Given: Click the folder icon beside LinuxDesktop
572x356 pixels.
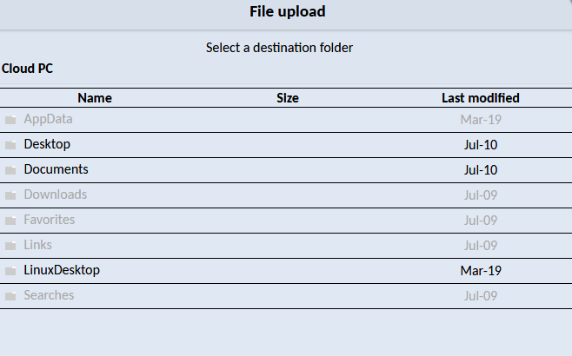Looking at the screenshot, I should pyautogui.click(x=10, y=271).
